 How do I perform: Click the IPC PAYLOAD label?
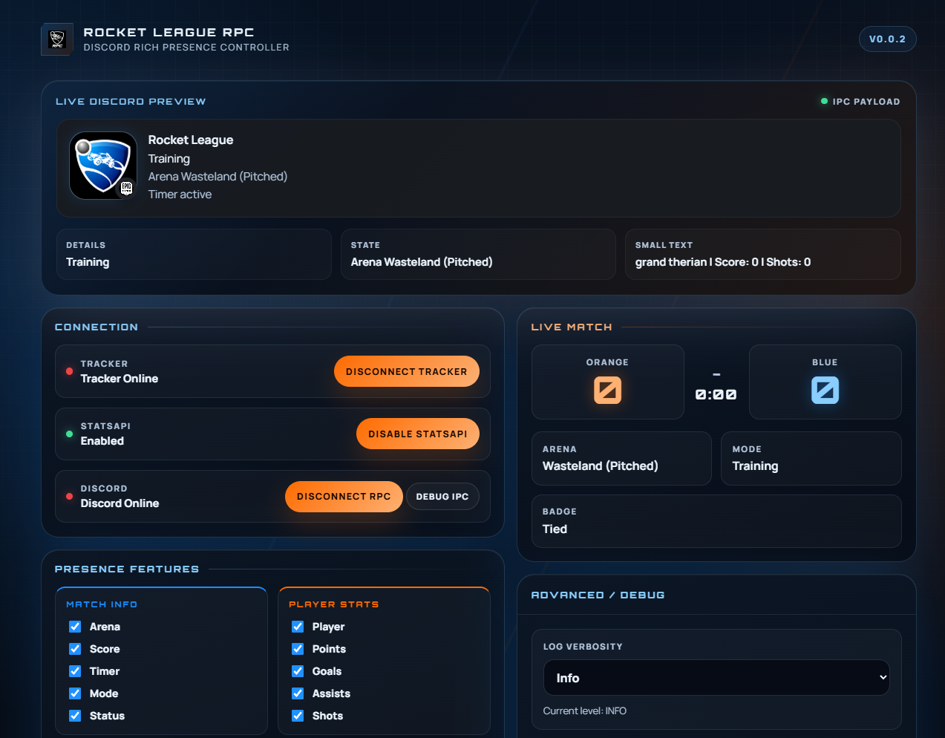866,102
